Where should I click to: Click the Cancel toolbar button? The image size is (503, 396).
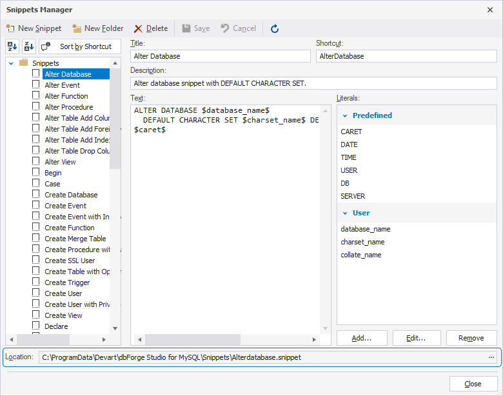239,28
